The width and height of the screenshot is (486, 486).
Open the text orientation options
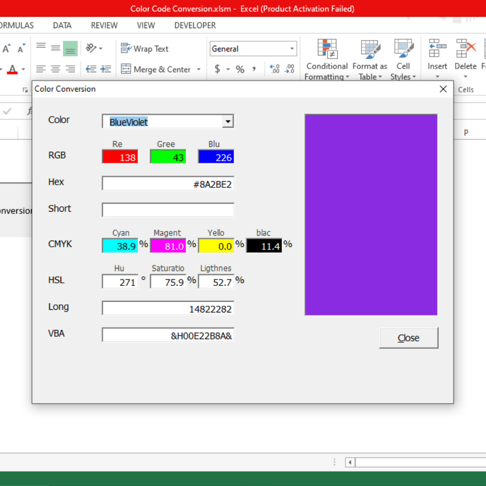(x=94, y=49)
